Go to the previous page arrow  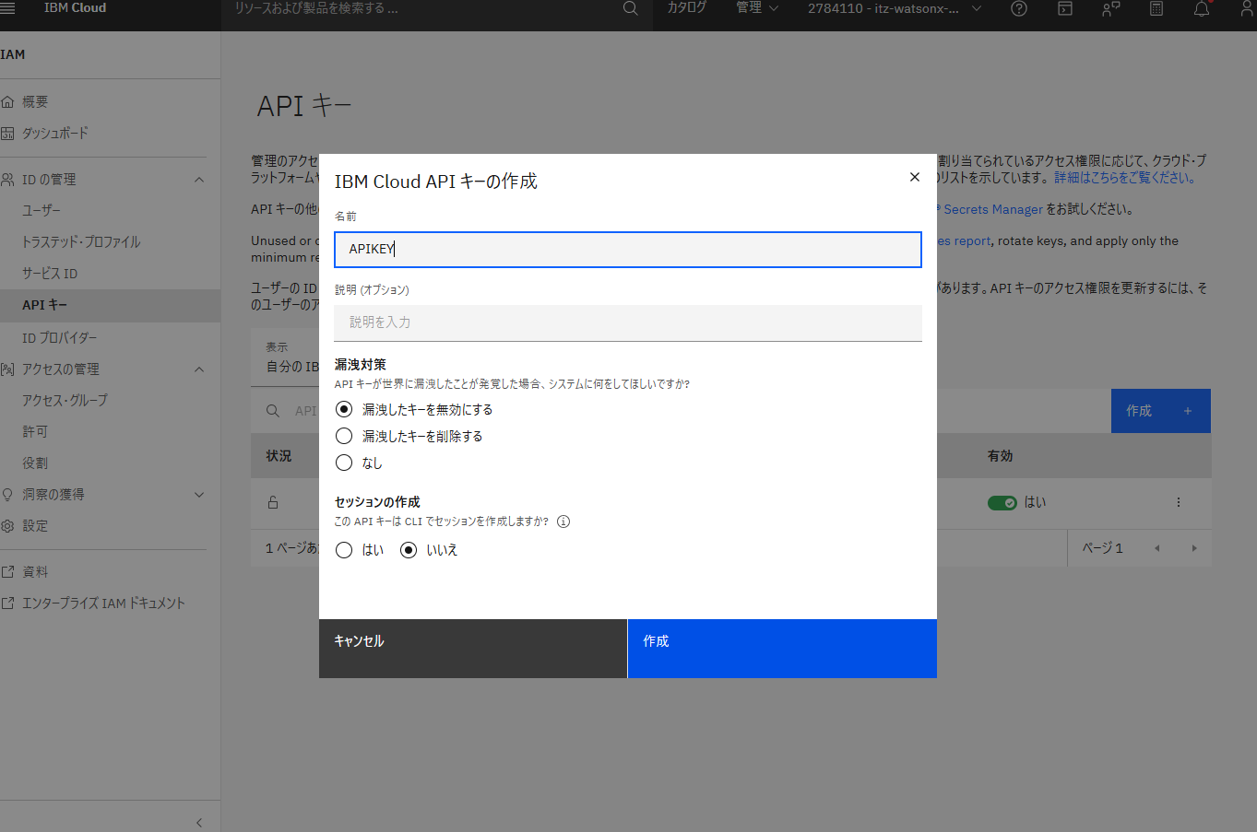pos(1157,548)
